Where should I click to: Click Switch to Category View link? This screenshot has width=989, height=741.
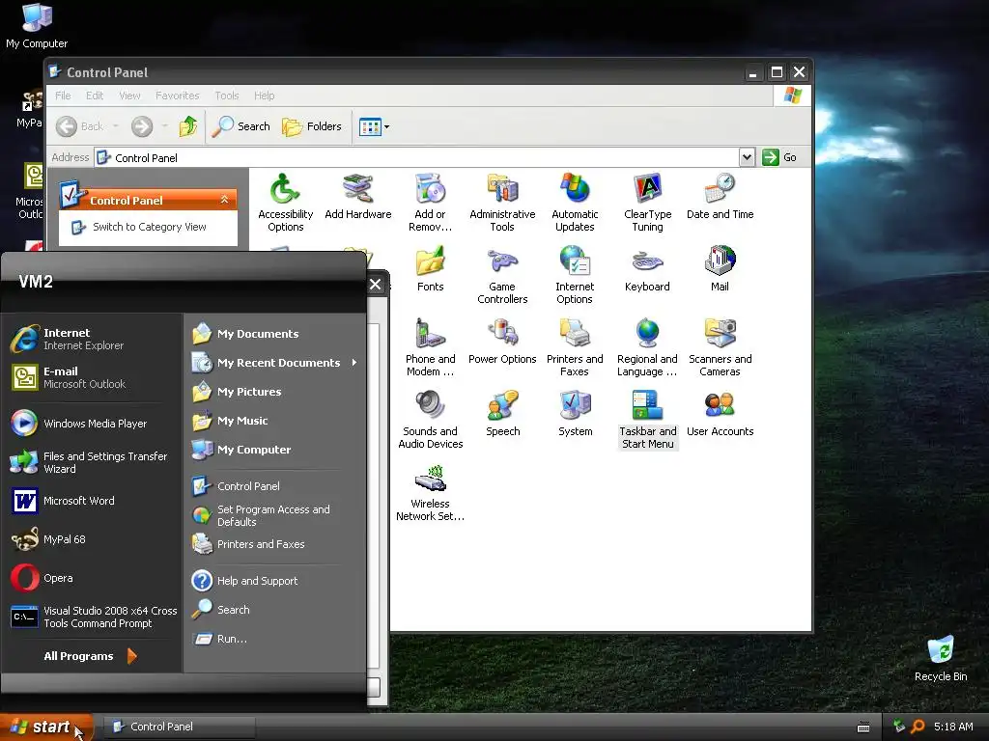pos(149,227)
